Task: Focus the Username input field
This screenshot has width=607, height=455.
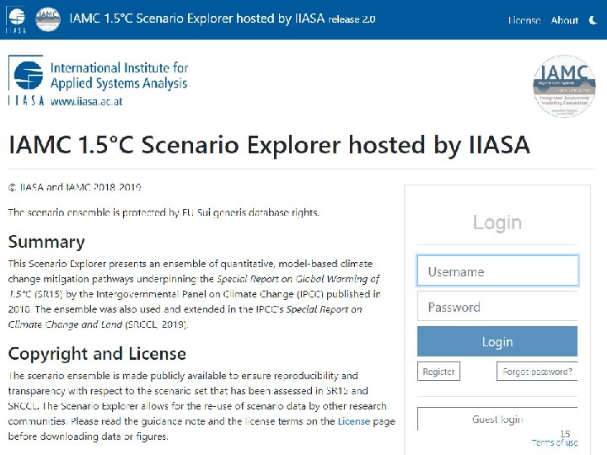Action: [497, 271]
